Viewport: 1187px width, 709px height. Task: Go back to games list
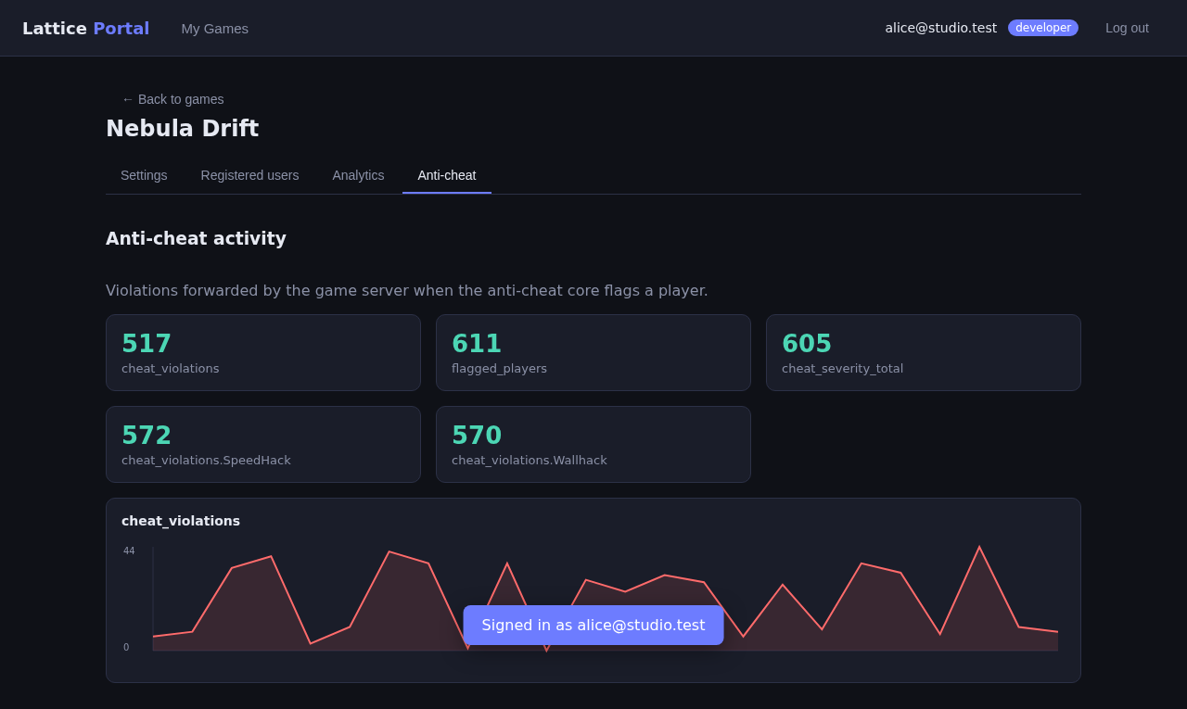tap(172, 99)
